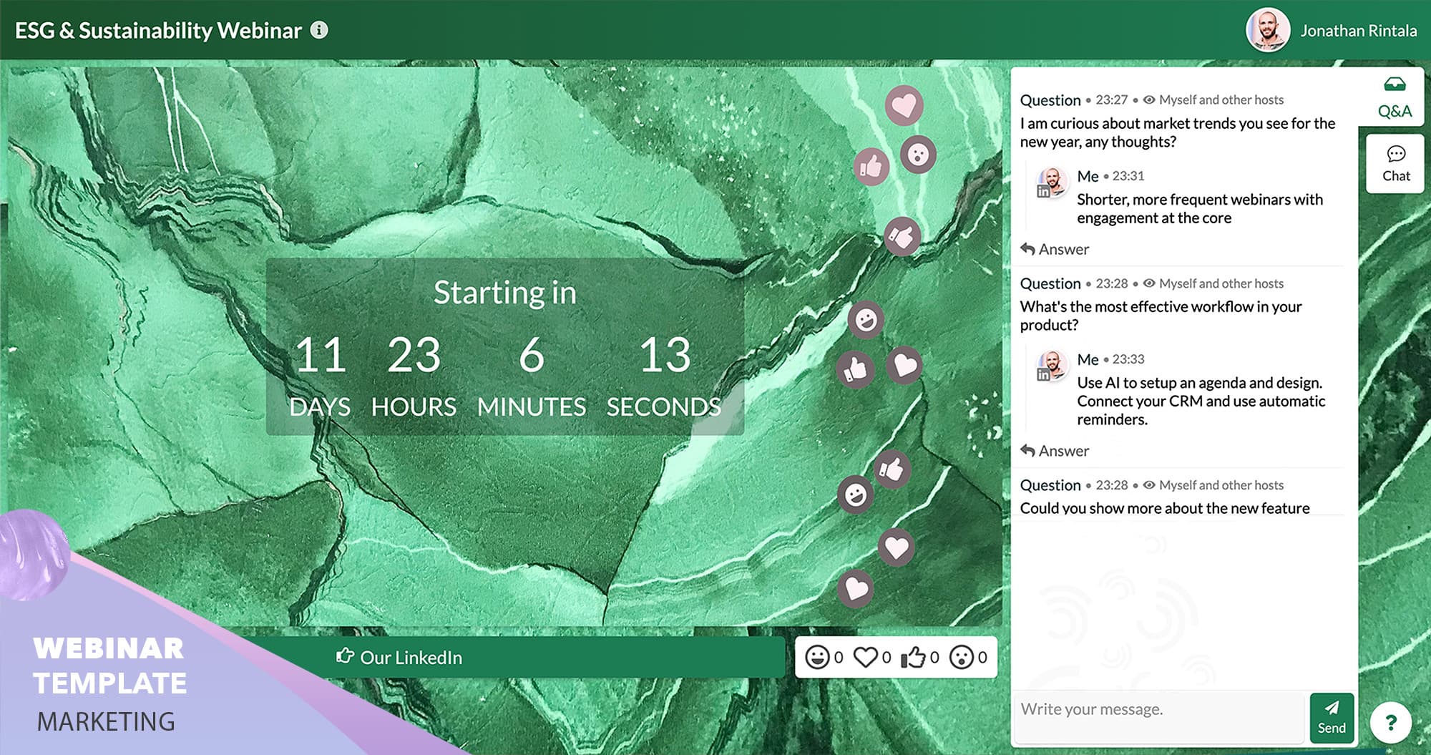Send the heart reaction
Viewport: 1431px width, 755px height.
866,657
